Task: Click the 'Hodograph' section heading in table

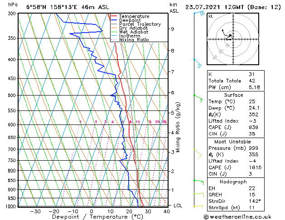Action: point(233,182)
